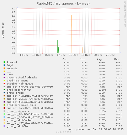This screenshot has height=135, width=127.
Task: Select amq_gen_DBdPacGhy4TN81_OtSjOnA label
Action: pyautogui.click(x=30, y=117)
